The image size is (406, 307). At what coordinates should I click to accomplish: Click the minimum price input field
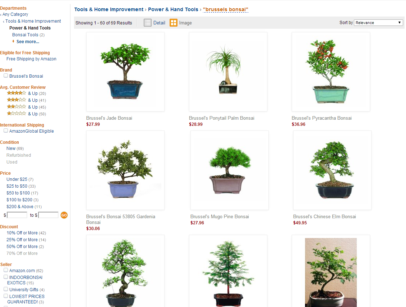(17, 215)
